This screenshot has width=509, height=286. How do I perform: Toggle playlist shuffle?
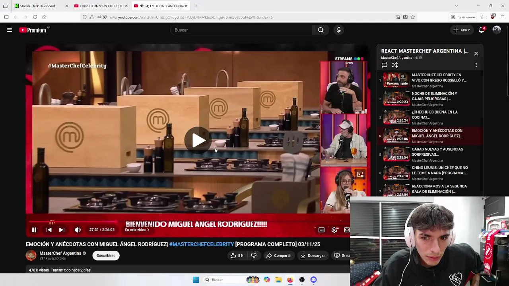click(x=395, y=65)
